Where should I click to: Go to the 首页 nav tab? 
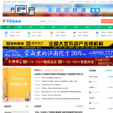click(8, 27)
